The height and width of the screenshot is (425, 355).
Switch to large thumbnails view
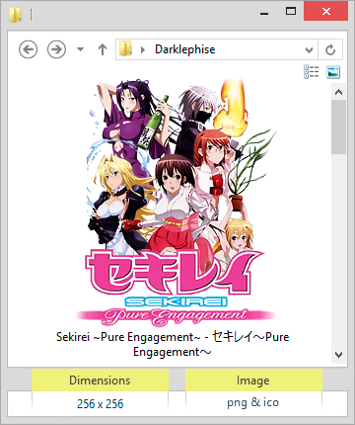pyautogui.click(x=333, y=72)
